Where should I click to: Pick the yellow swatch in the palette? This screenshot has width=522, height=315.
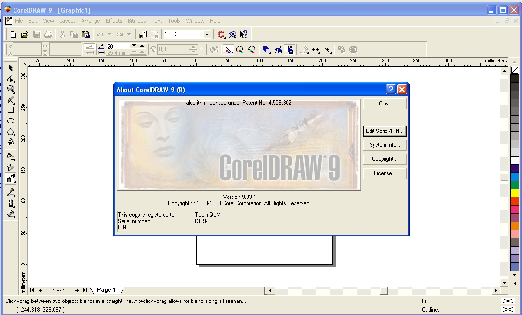pos(515,193)
